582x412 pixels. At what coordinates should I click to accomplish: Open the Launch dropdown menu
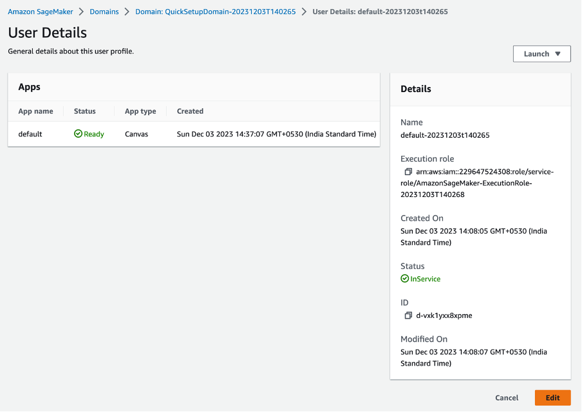click(541, 54)
